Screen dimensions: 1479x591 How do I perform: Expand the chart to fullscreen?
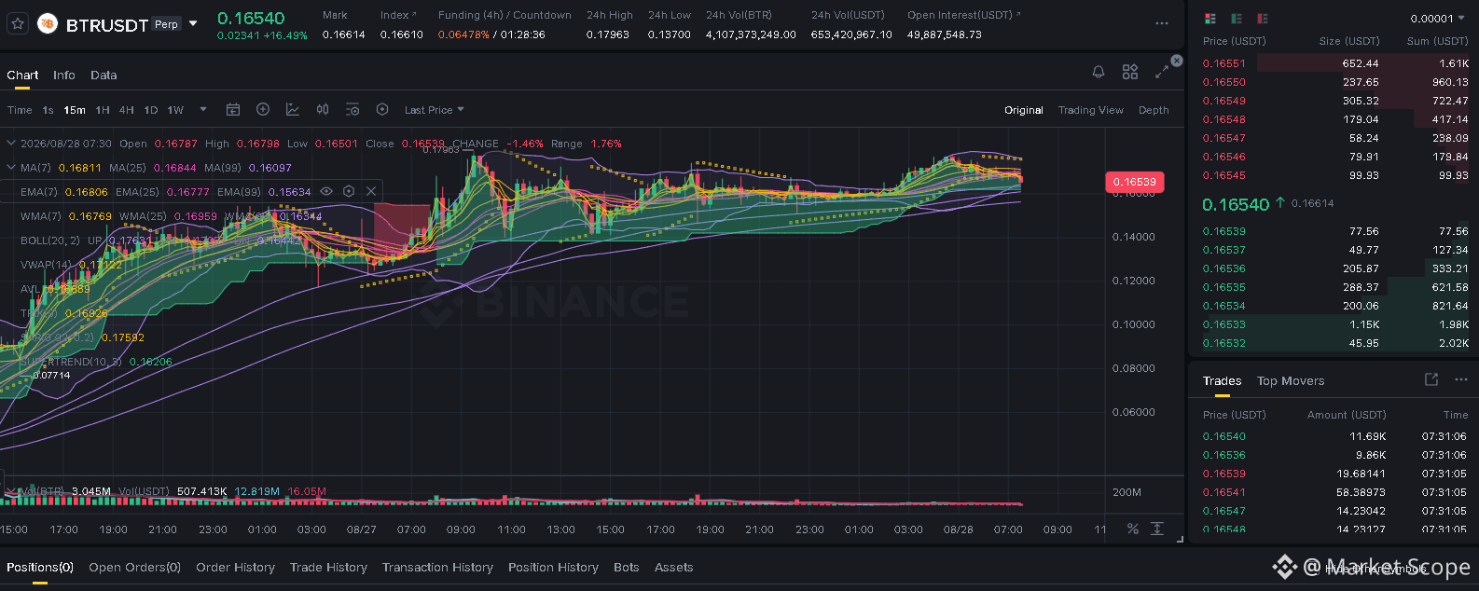[x=1162, y=72]
